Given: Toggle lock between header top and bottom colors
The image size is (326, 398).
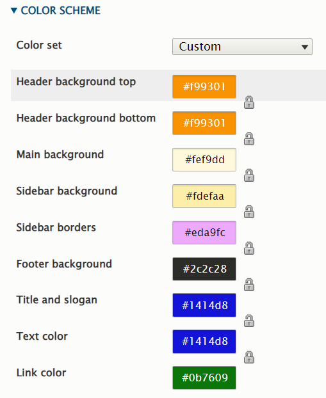Looking at the screenshot, I should (249, 102).
